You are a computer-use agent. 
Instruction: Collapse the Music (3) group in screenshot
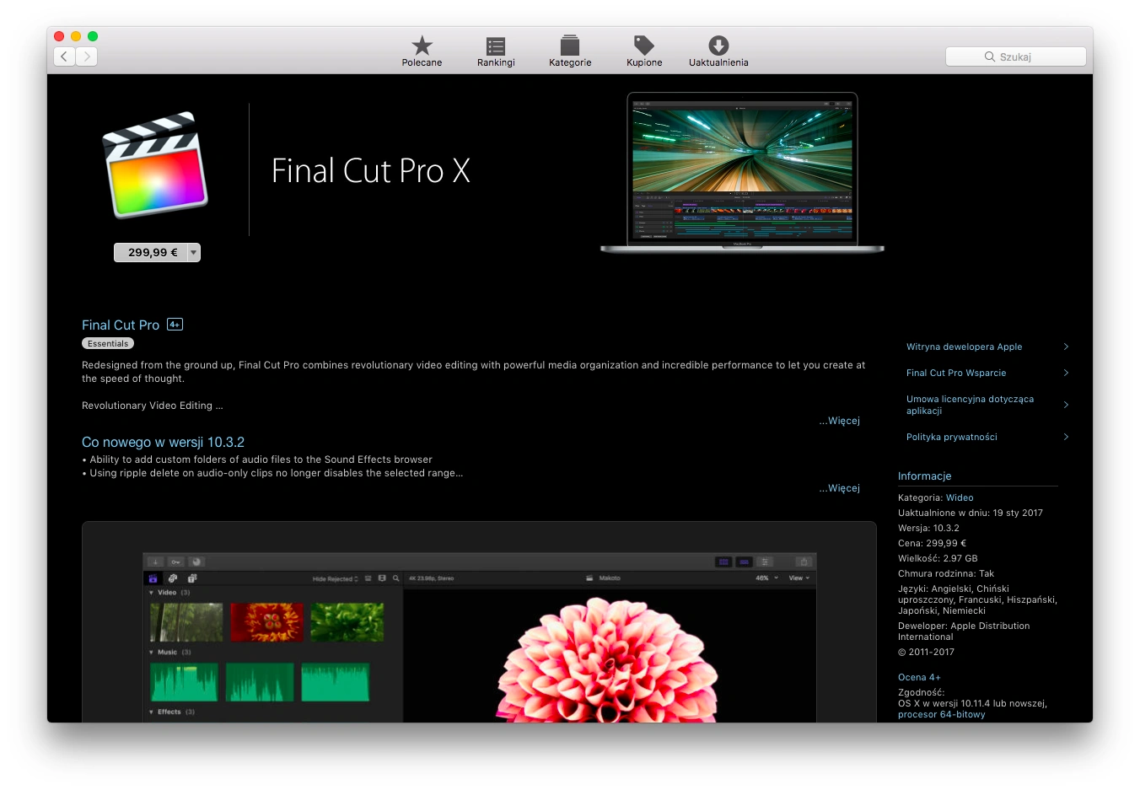151,653
